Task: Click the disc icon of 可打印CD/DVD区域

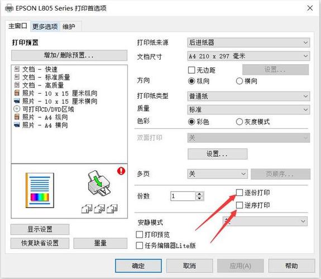Action: point(17,109)
